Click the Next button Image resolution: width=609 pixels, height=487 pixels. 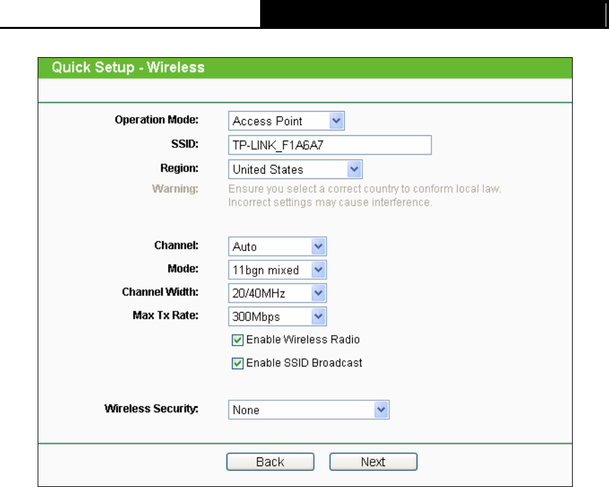click(373, 461)
